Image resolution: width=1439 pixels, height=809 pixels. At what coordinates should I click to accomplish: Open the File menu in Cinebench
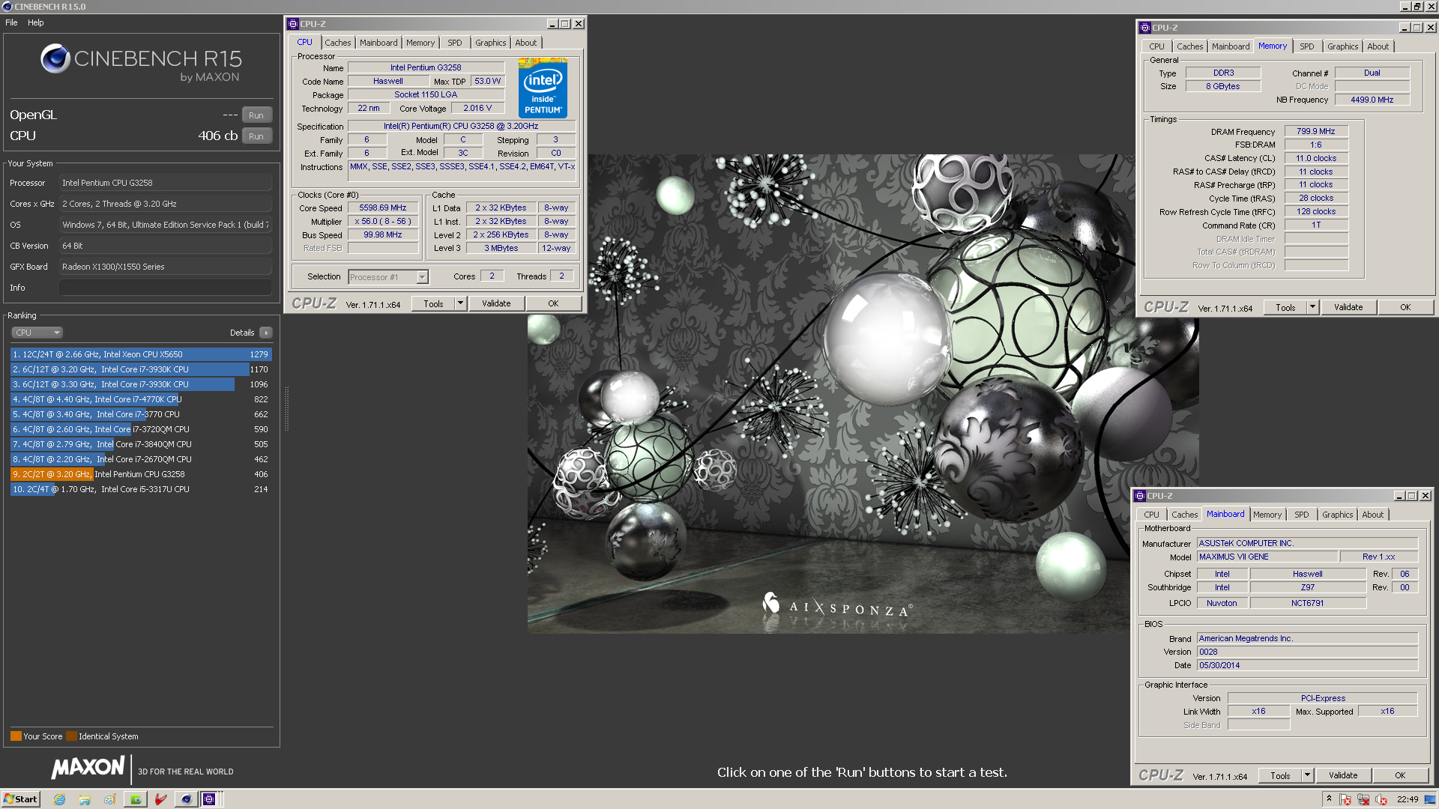pyautogui.click(x=11, y=22)
